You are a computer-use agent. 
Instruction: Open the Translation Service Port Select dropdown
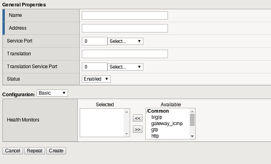(125, 67)
